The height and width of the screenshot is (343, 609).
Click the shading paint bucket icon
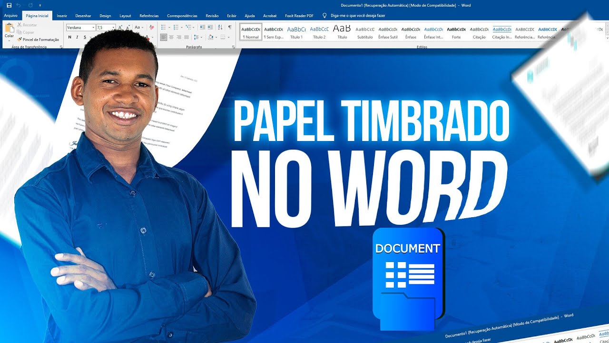[212, 37]
